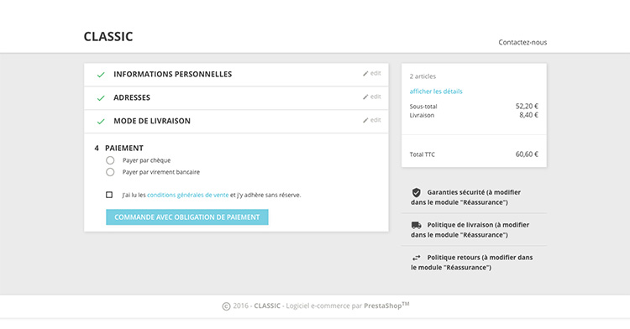The image size is (630, 329).
Task: Open Contactez-nous in the header
Action: coord(522,42)
